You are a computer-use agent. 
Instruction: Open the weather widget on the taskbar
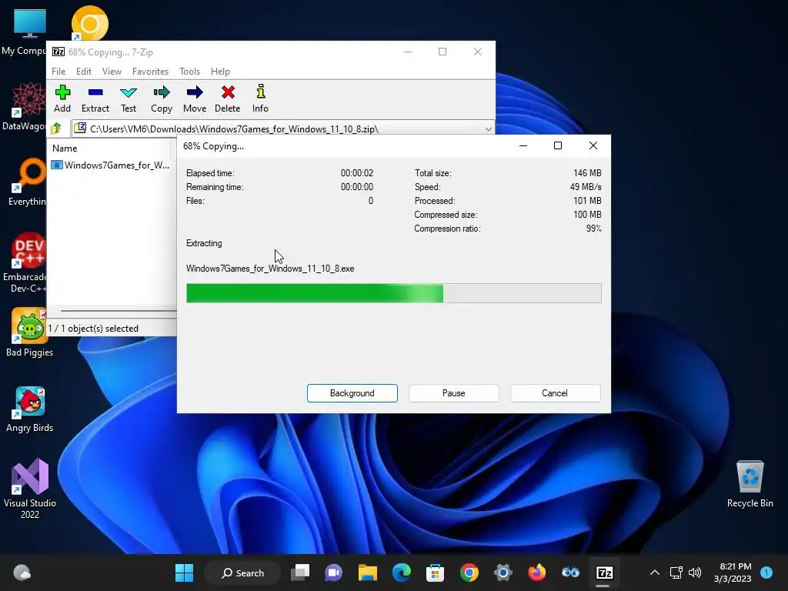click(x=22, y=573)
